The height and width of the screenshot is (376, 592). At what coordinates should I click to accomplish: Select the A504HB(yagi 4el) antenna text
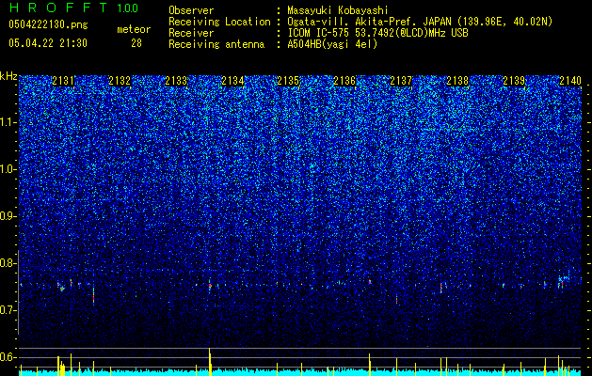point(332,44)
